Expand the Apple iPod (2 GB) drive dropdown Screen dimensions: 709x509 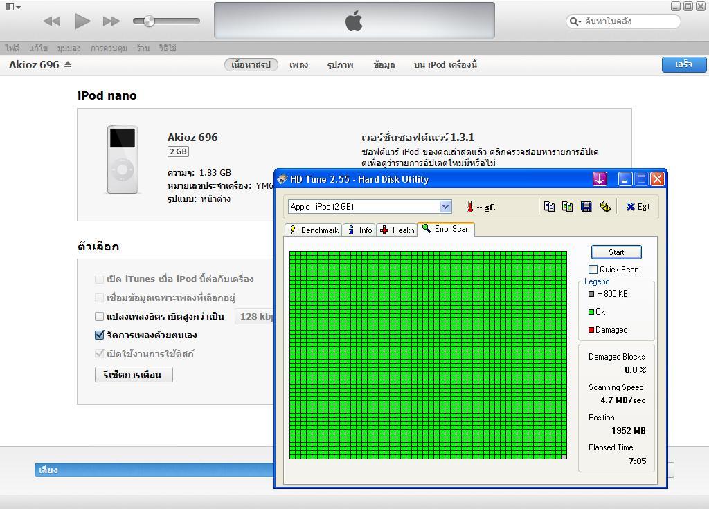(445, 206)
